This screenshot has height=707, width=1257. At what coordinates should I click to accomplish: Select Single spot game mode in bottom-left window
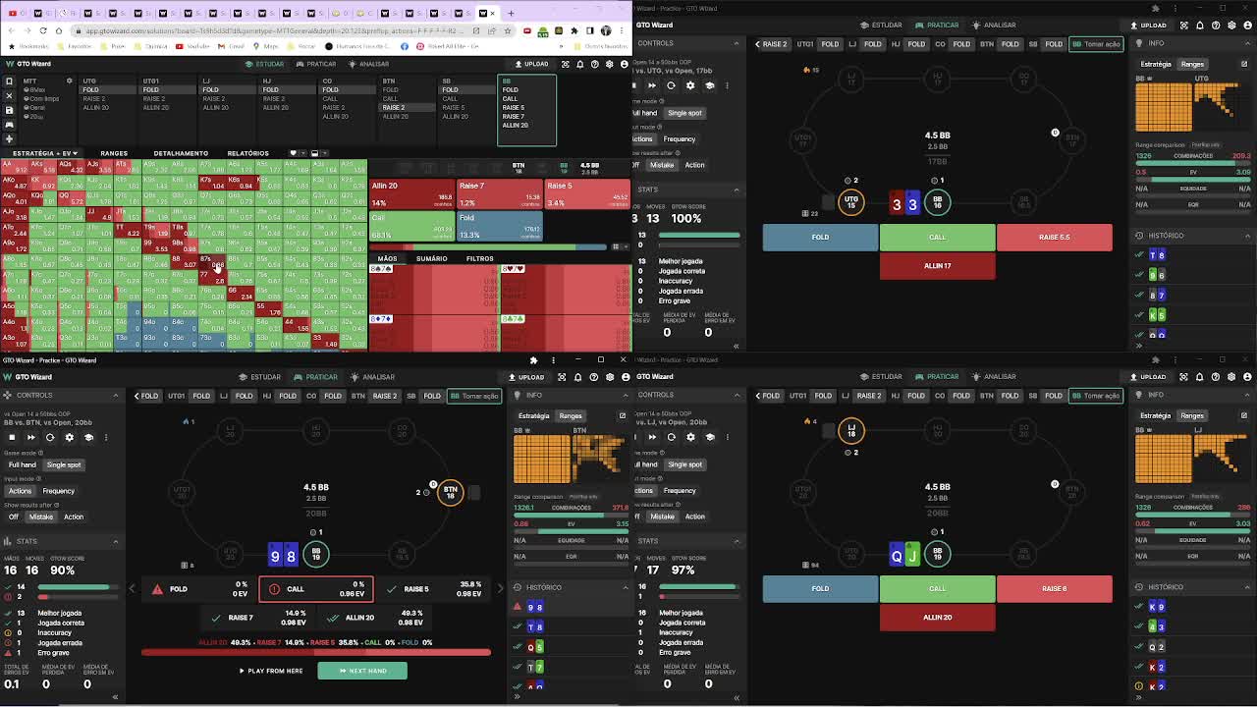(x=64, y=464)
